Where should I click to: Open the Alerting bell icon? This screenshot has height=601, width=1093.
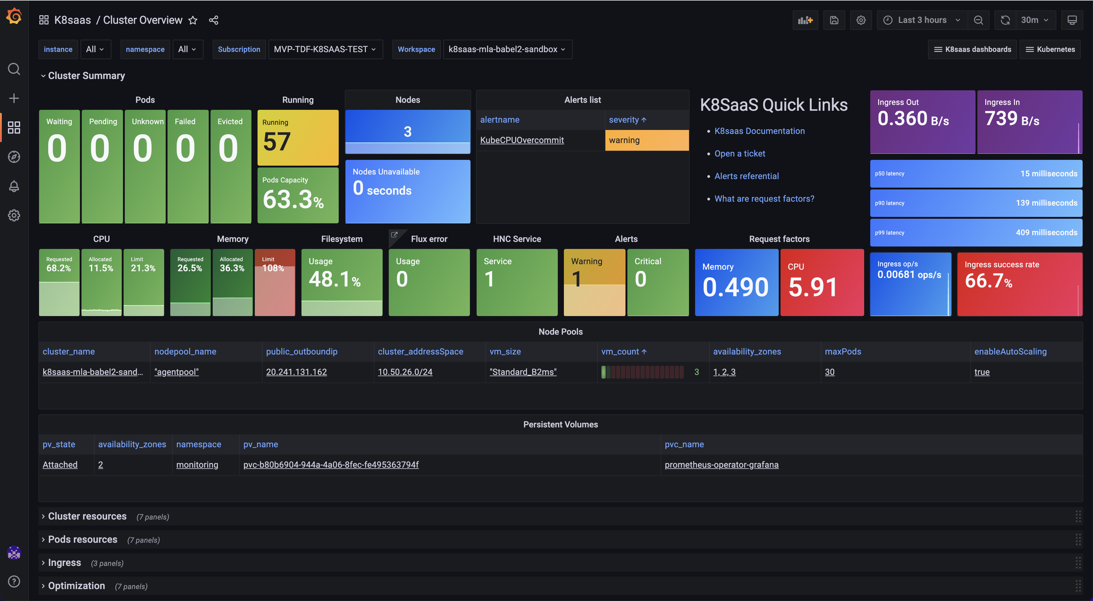coord(14,186)
